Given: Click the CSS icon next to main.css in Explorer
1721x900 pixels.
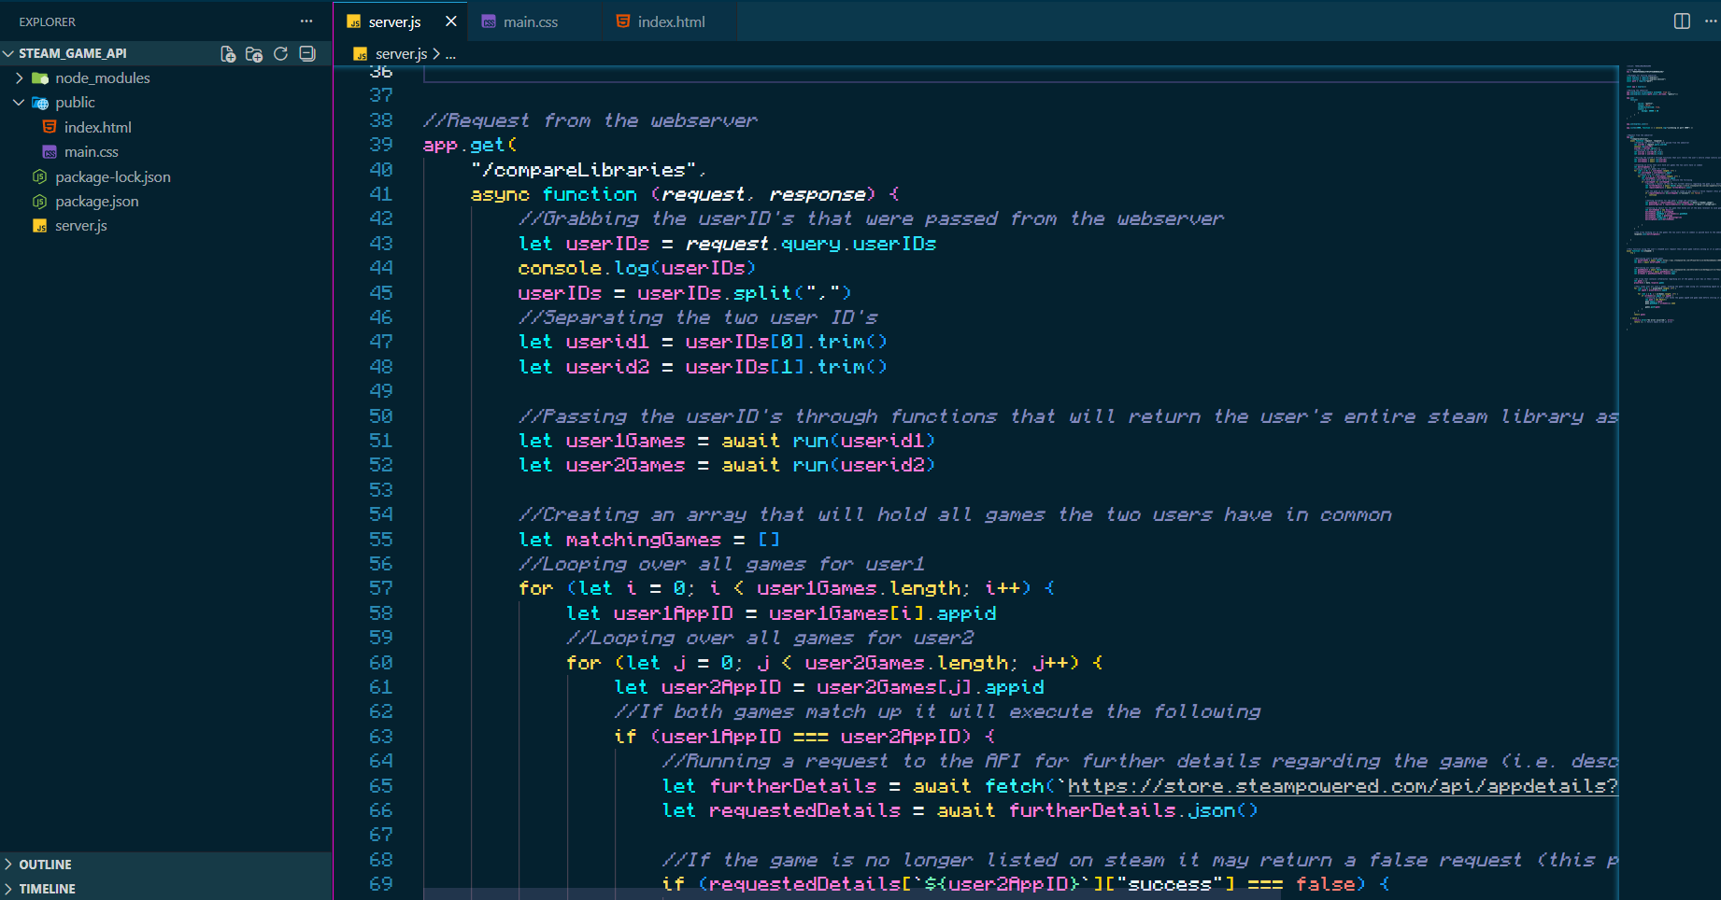Looking at the screenshot, I should pyautogui.click(x=49, y=151).
